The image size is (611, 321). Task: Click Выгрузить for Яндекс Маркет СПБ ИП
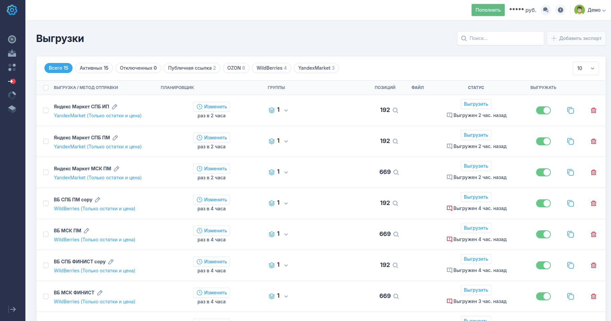[476, 104]
